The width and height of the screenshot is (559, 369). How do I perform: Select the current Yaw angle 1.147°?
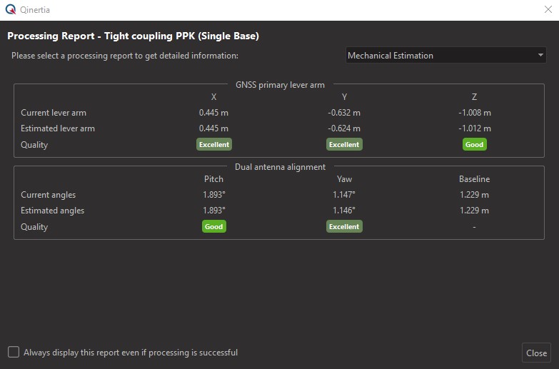344,195
